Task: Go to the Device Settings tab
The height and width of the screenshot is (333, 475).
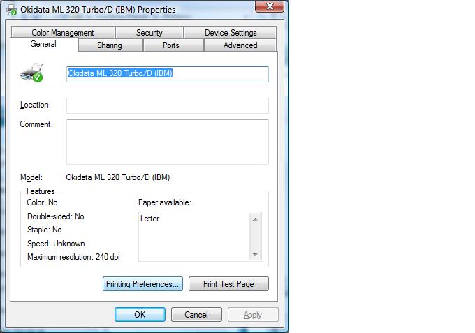Action: pyautogui.click(x=230, y=33)
